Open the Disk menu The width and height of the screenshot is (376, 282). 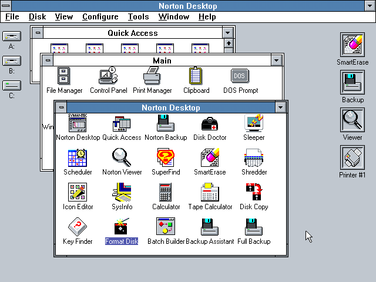(37, 17)
